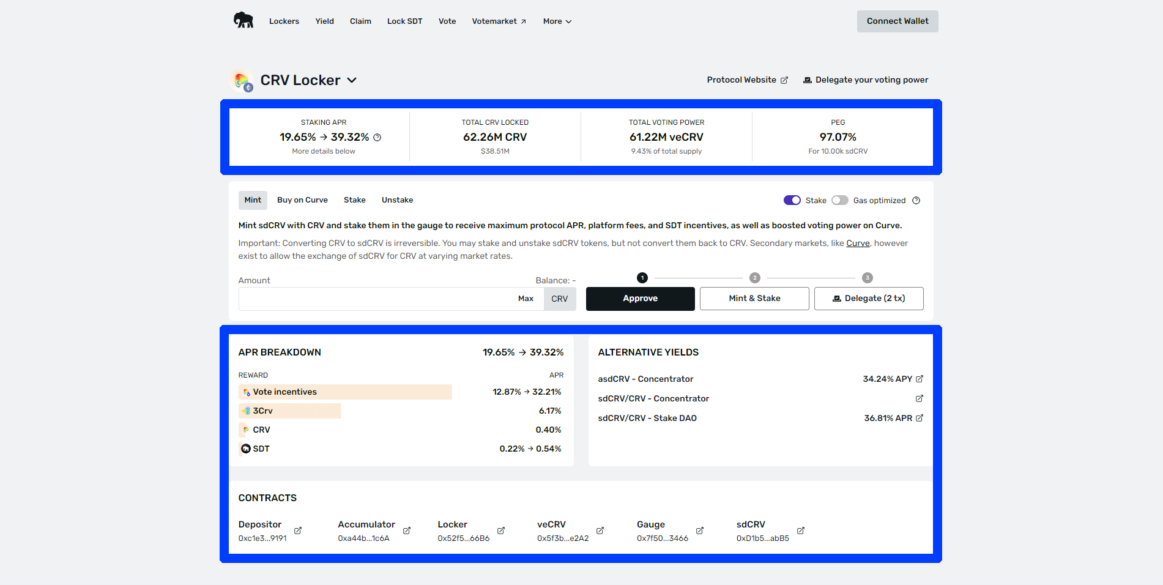This screenshot has height=585, width=1163.
Task: Click the black Approve button
Action: [x=640, y=299]
